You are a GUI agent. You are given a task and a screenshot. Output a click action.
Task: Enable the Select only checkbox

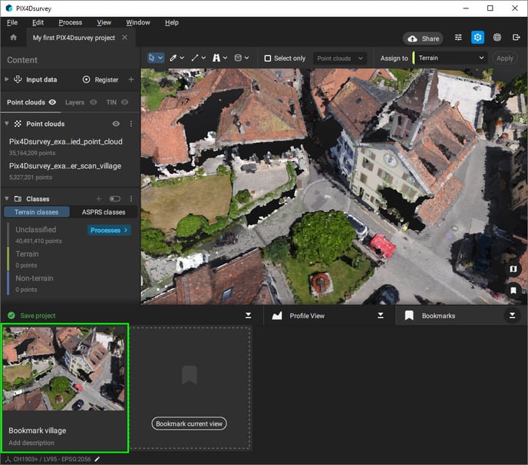[x=267, y=58]
